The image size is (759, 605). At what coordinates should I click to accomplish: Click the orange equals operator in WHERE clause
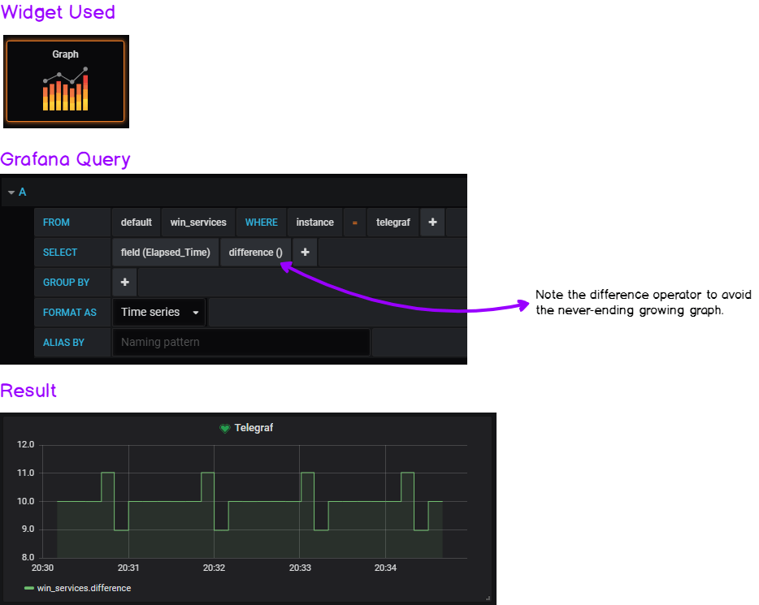point(354,222)
